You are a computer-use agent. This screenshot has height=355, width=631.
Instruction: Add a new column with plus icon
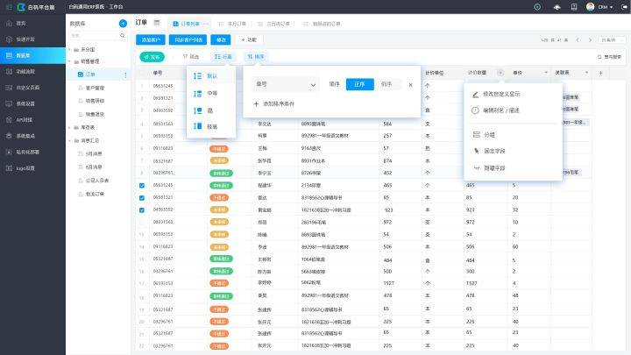(x=601, y=73)
